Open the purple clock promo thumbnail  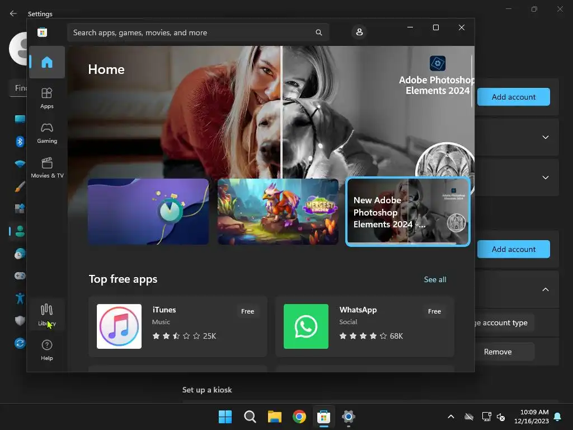[148, 211]
